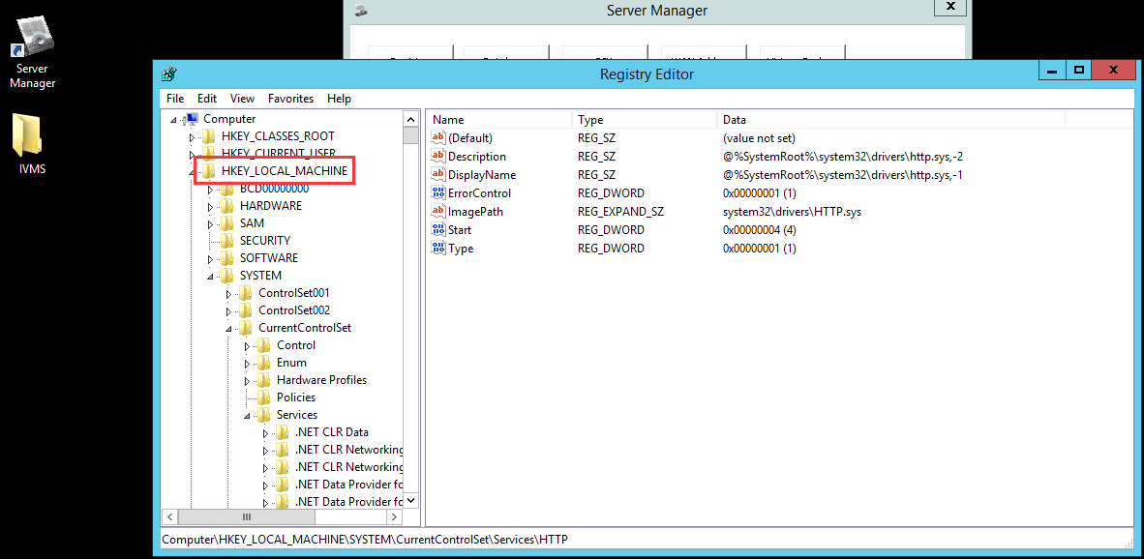1144x559 pixels.
Task: Click the data value 'system32\drivers\HTTP.sys'
Action: (x=793, y=212)
